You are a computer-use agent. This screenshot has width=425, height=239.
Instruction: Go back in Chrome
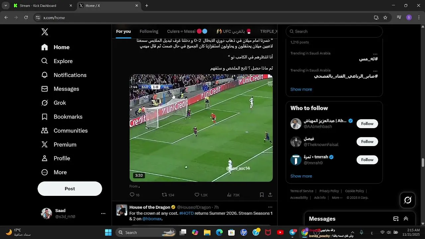pos(6,18)
